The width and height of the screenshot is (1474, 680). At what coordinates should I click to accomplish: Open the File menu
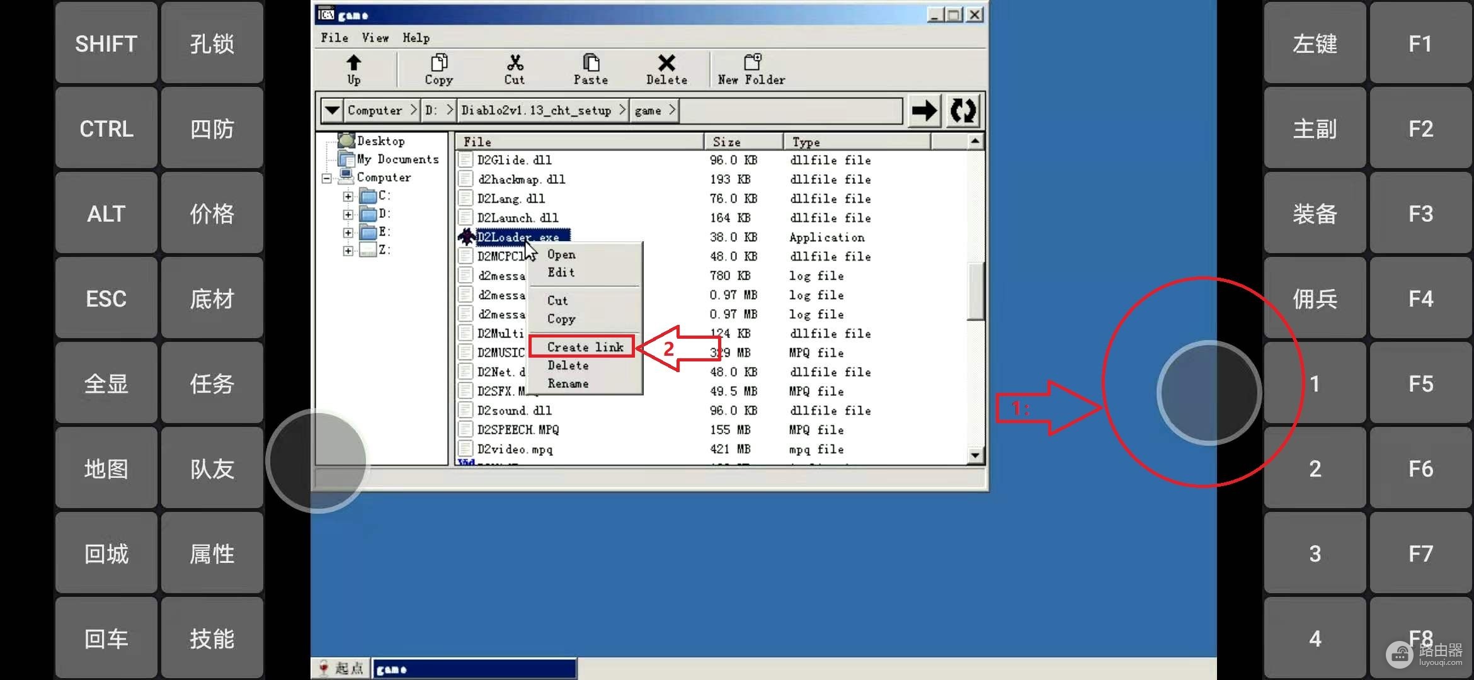click(x=334, y=38)
